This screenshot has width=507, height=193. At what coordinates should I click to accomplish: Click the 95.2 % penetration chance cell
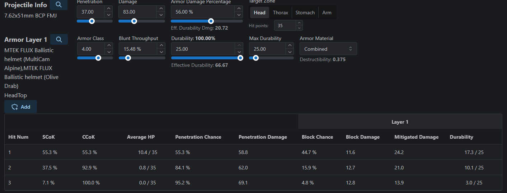(x=182, y=183)
